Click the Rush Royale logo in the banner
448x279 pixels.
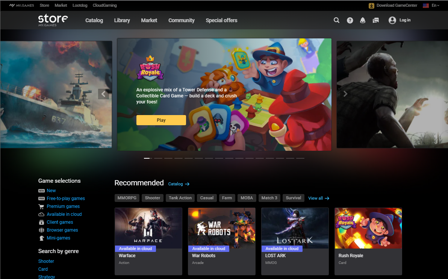click(x=150, y=68)
